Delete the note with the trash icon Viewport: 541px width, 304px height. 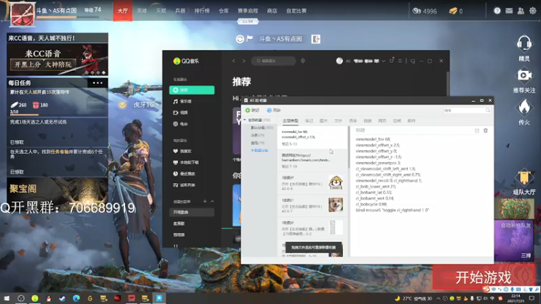486,130
